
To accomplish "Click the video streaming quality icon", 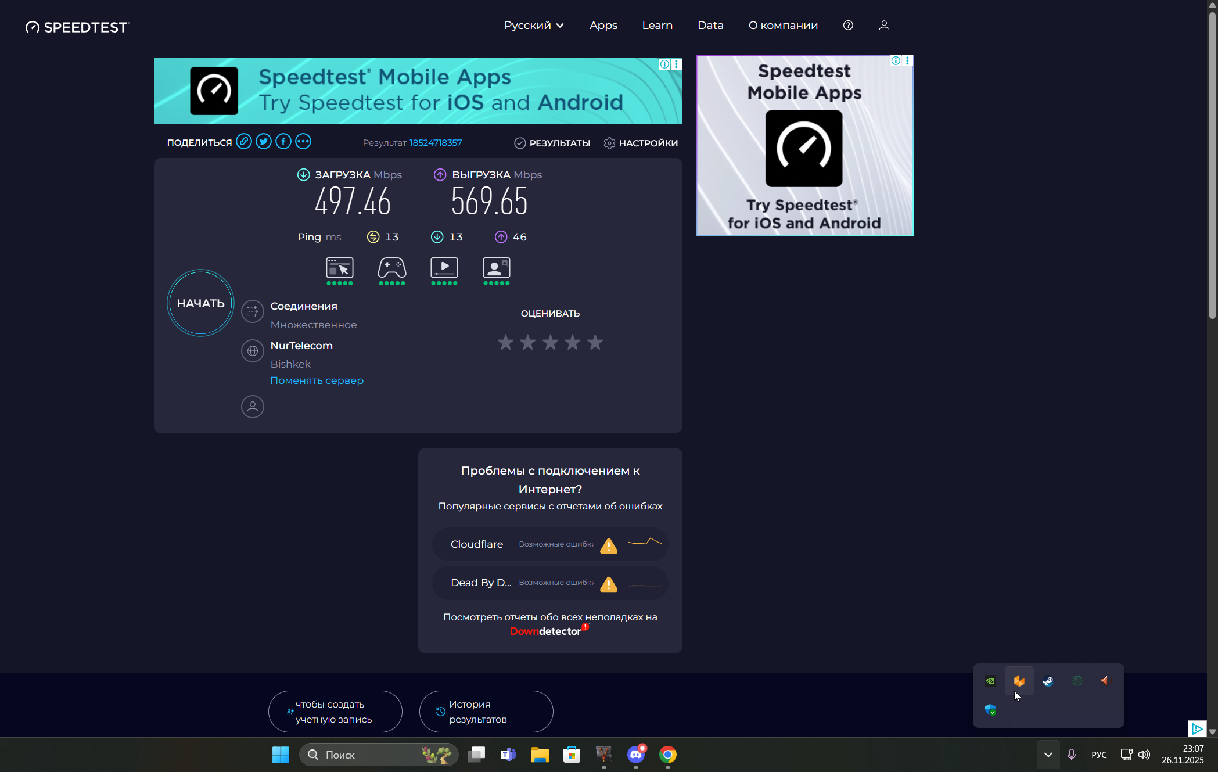I will [x=444, y=268].
